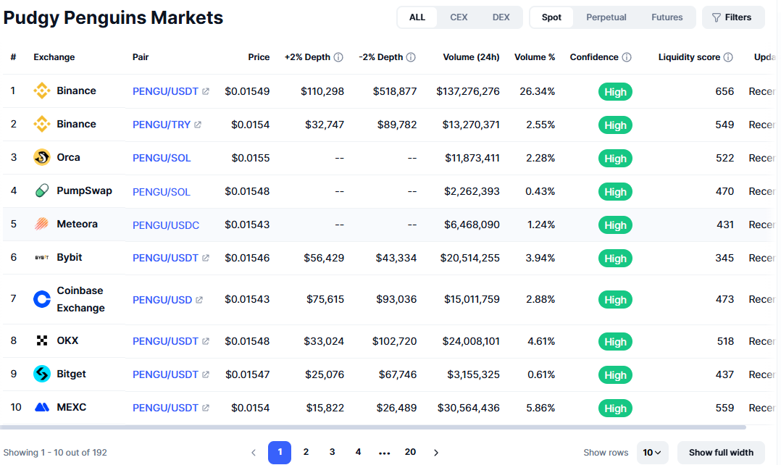Click the current page 1 button

280,453
